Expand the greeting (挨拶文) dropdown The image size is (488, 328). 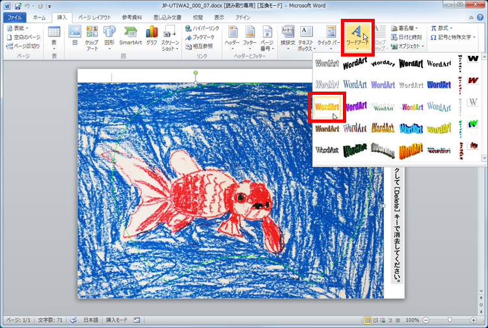coord(288,38)
